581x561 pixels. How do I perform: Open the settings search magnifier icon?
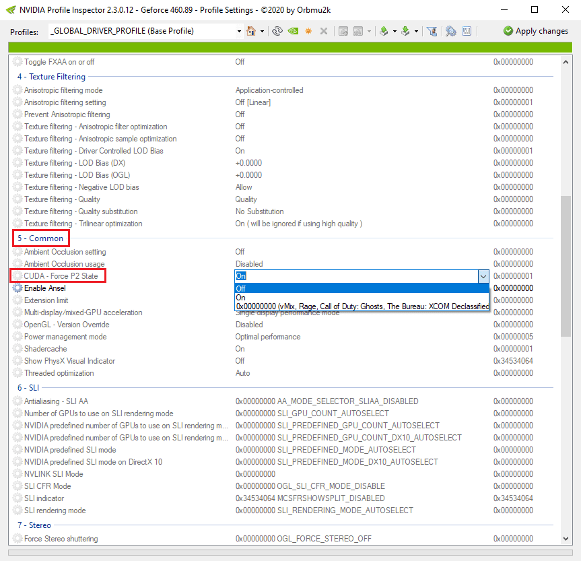(x=450, y=31)
